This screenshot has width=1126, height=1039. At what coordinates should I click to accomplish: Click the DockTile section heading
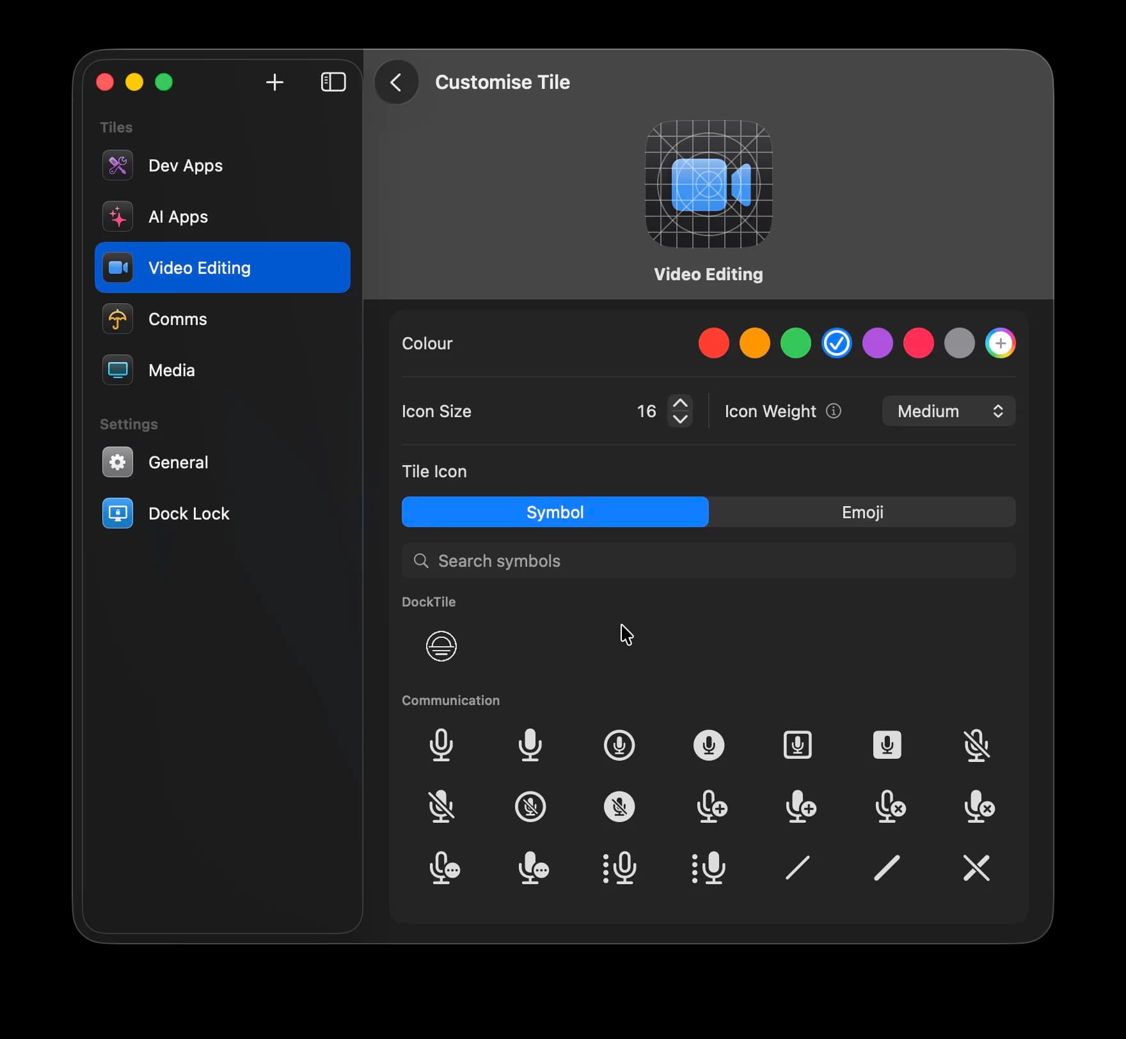tap(429, 601)
